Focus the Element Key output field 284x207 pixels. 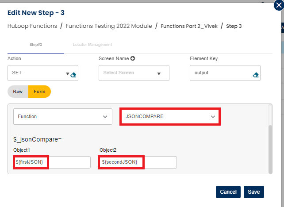[220, 73]
